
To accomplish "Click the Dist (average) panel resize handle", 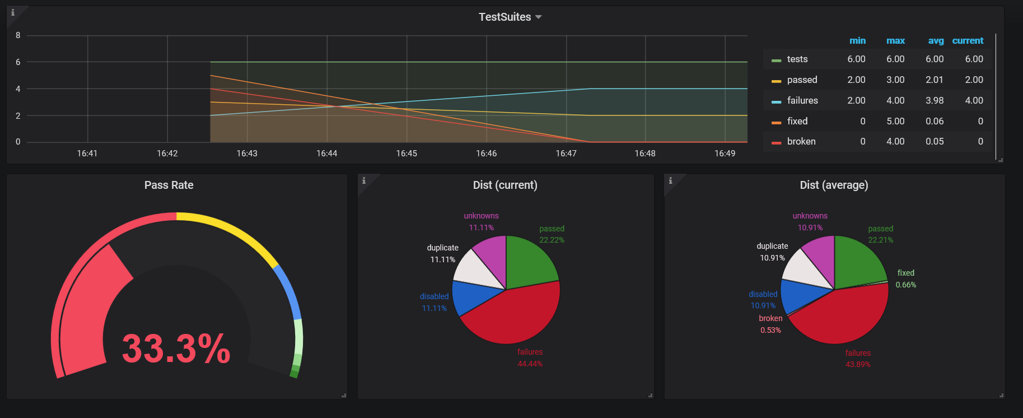I will (x=1001, y=395).
